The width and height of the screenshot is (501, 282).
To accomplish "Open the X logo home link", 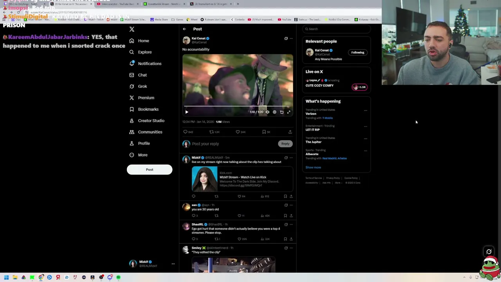I will pos(132,29).
